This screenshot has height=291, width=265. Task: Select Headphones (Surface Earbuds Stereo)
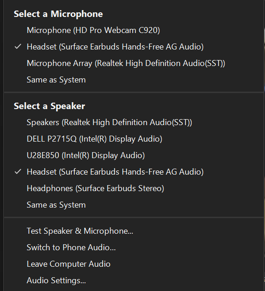(133, 188)
